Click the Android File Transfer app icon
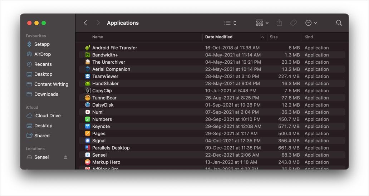The width and height of the screenshot is (369, 196). (88, 48)
